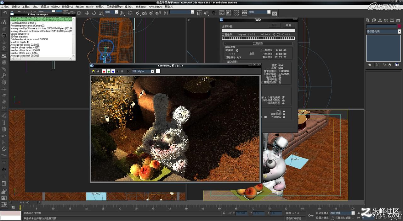This screenshot has width=403, height=221.
Task: Click the Go to Start playback button
Action: [359, 213]
